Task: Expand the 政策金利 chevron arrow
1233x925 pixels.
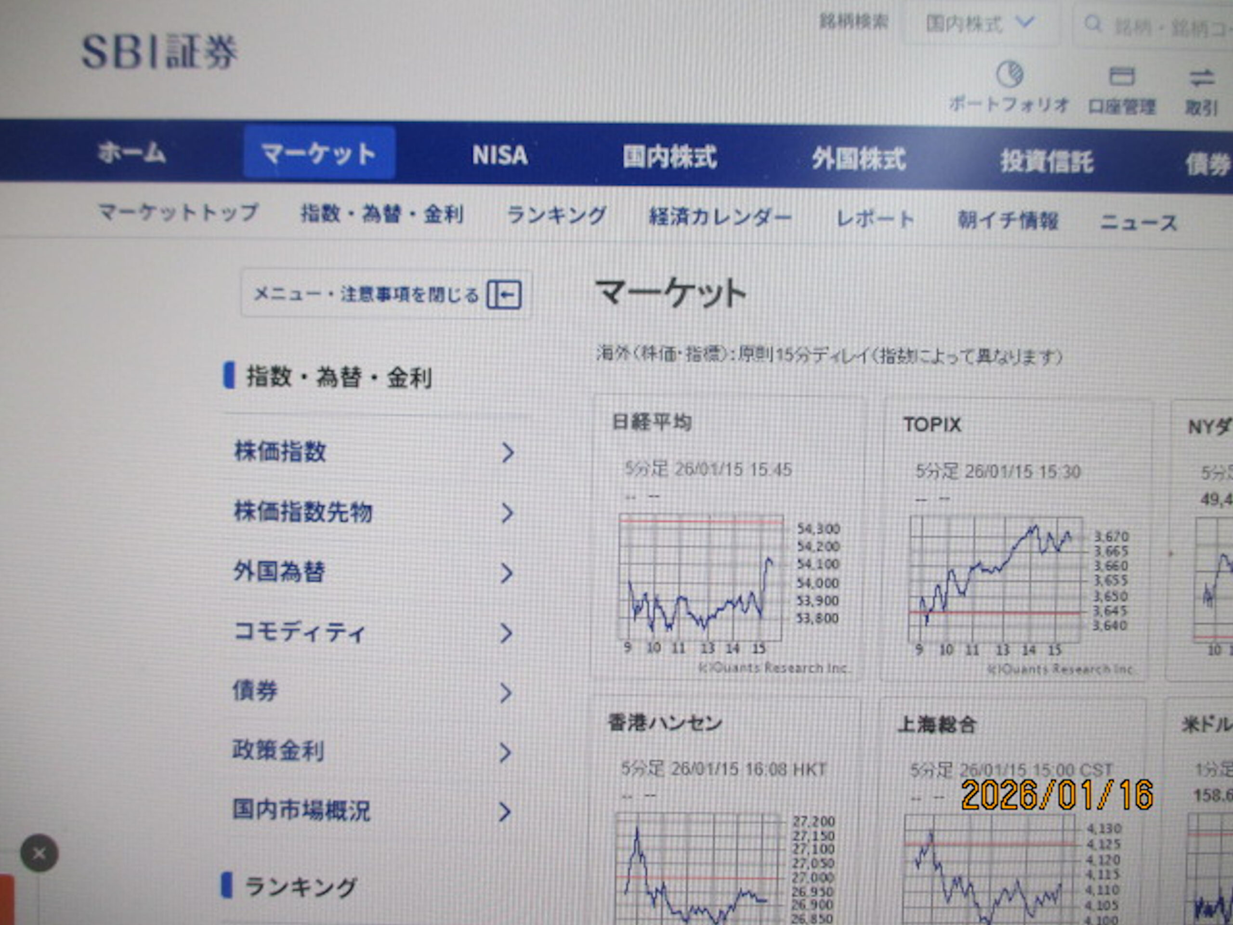Action: click(x=505, y=753)
